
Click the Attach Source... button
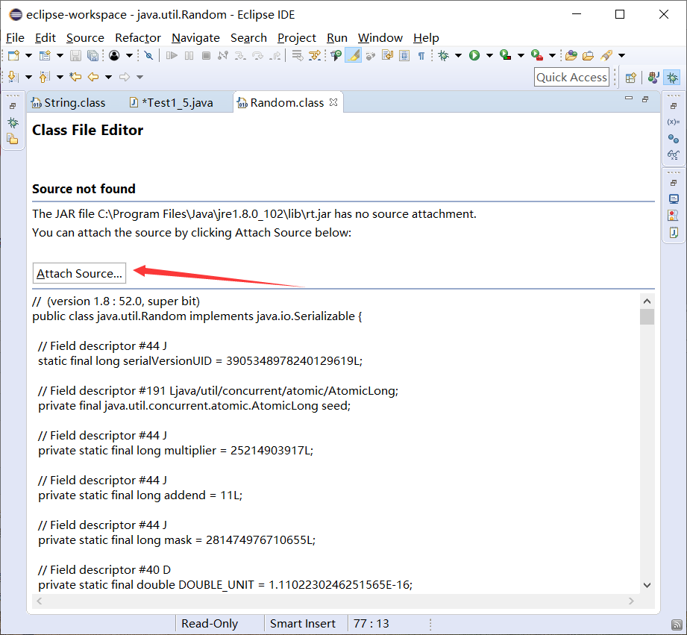pyautogui.click(x=79, y=273)
